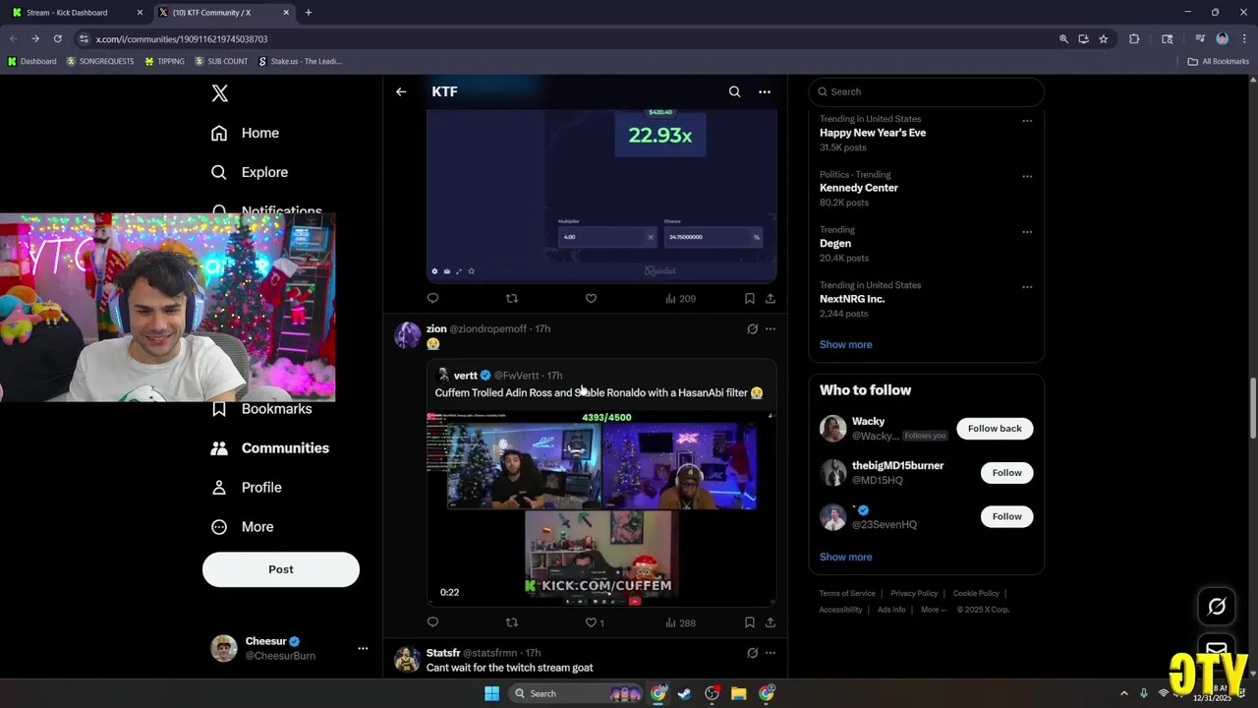Like the 22.93x post
1258x708 pixels.
[591, 298]
